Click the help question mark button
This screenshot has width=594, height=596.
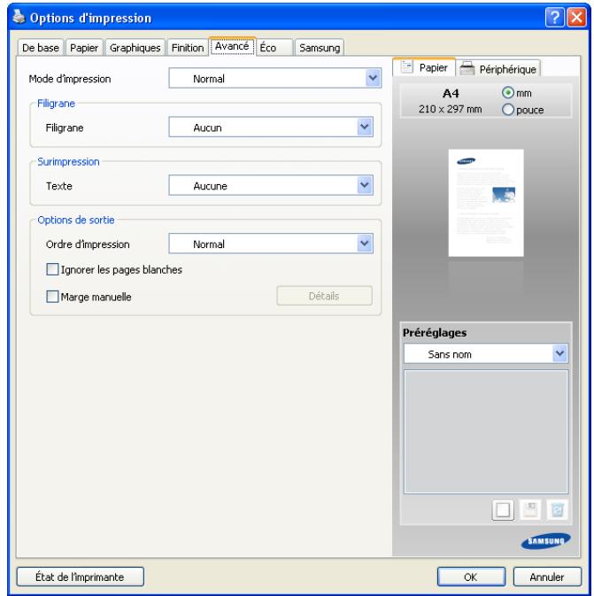tap(554, 17)
